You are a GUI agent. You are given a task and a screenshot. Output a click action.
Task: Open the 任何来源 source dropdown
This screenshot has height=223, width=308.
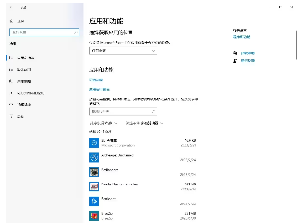coord(123,51)
